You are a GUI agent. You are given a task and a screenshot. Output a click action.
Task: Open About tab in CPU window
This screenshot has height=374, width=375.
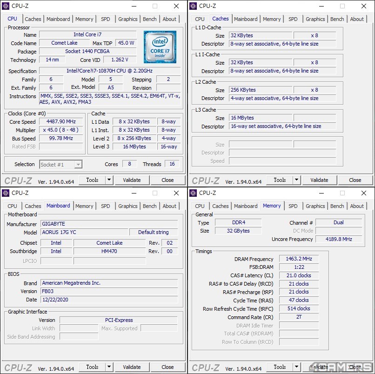[169, 19]
